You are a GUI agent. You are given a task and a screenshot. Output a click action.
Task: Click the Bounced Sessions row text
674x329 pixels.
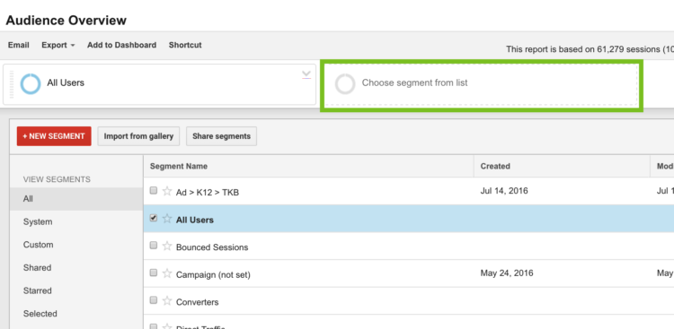click(212, 247)
